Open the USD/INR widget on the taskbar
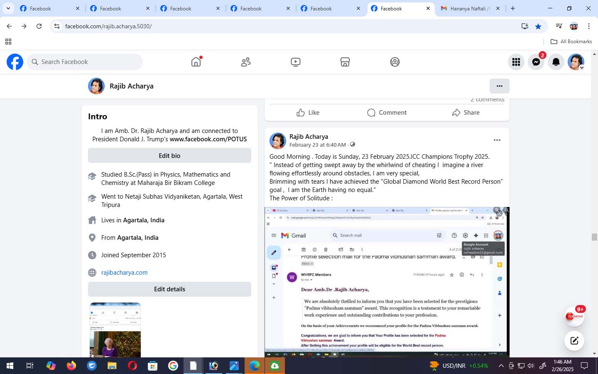The height and width of the screenshot is (374, 598). [459, 366]
